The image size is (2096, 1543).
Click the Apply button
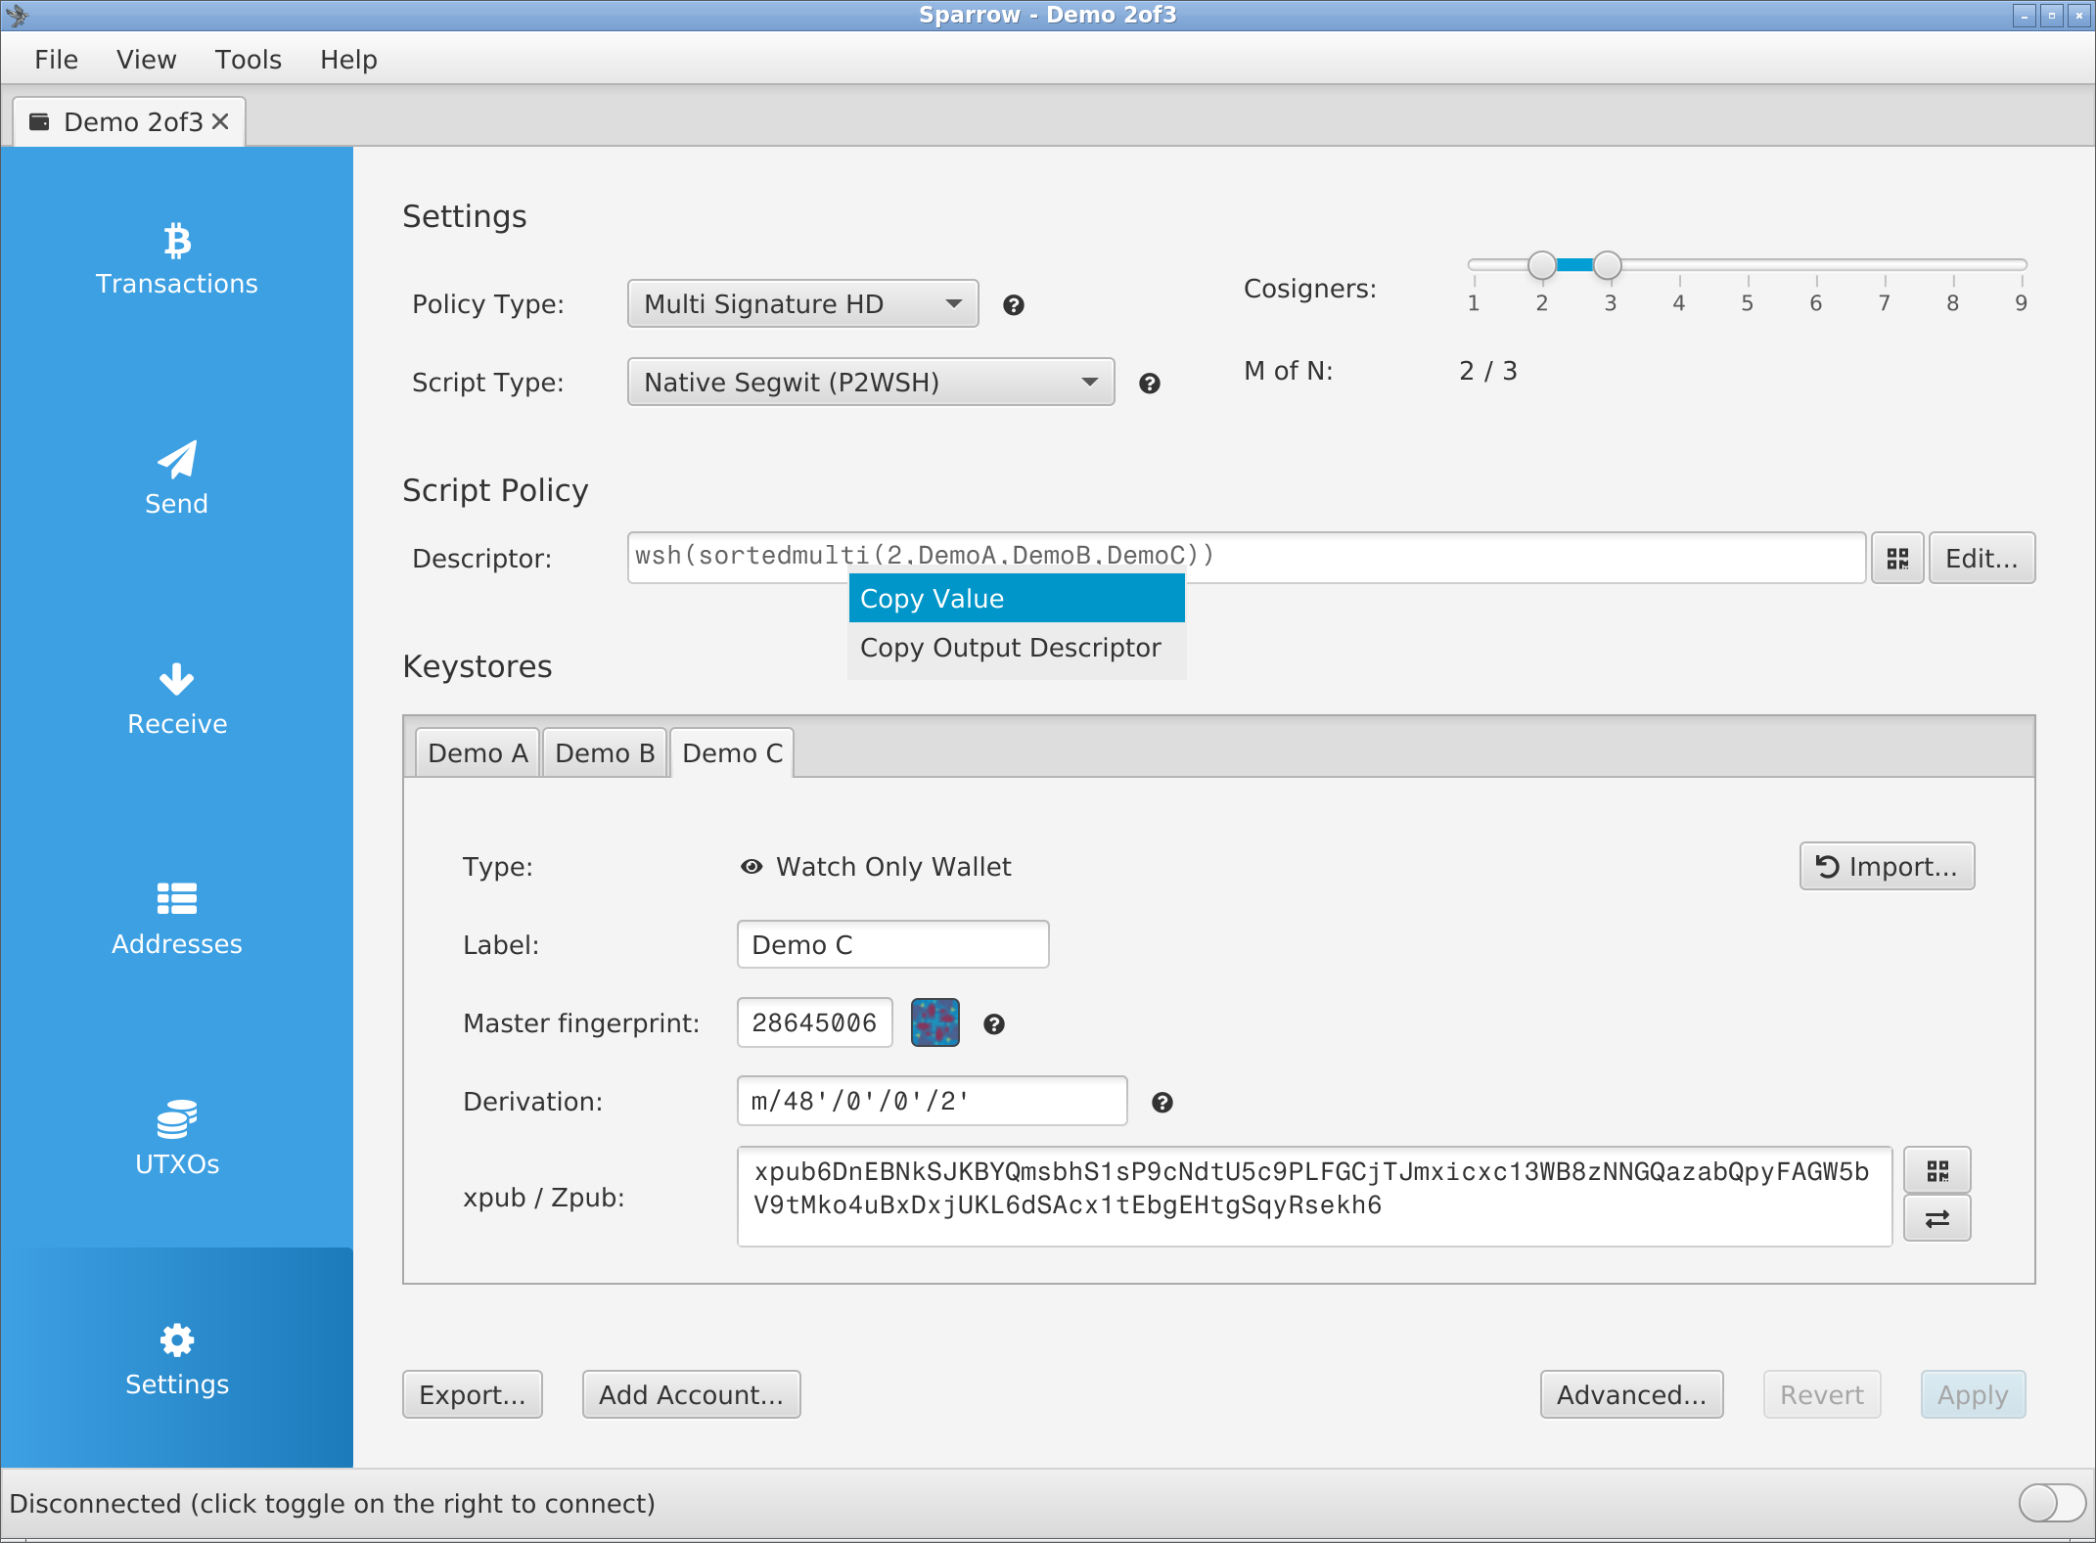click(1973, 1394)
